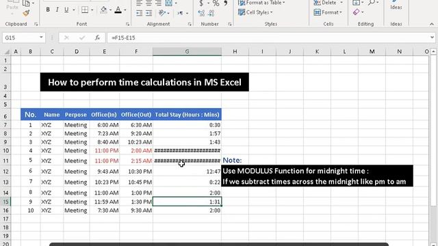Click the text direction icon
The image size is (438, 246).
[181, 13]
